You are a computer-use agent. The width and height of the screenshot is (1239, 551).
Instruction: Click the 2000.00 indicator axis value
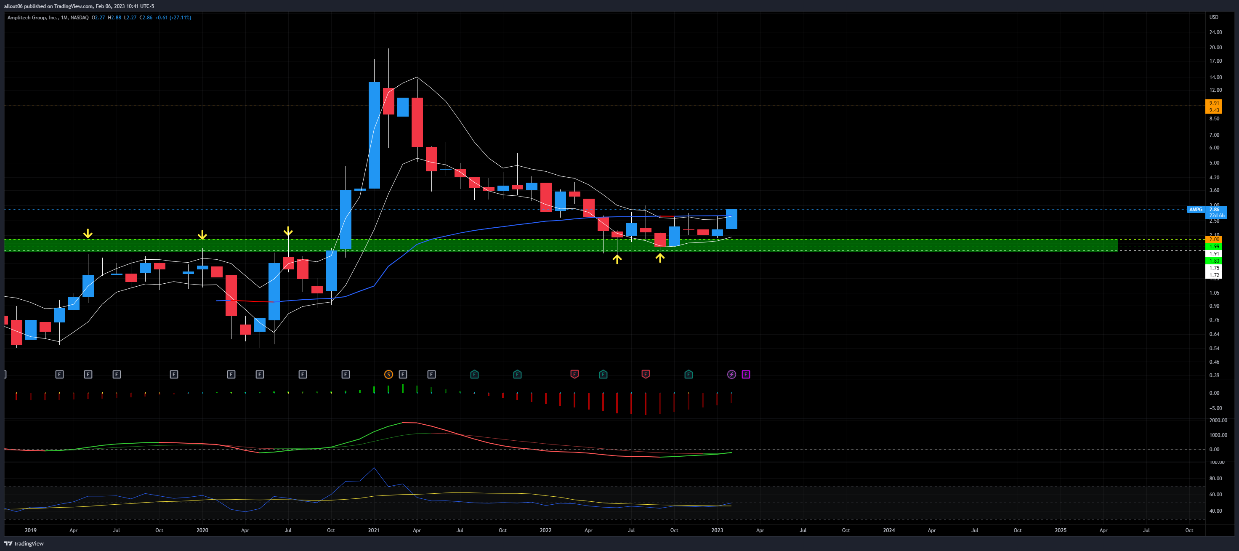(x=1218, y=420)
